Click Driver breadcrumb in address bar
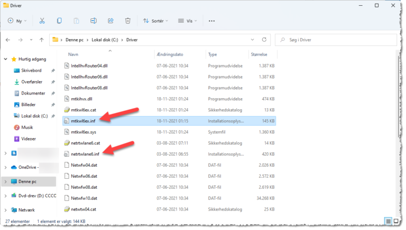 (132, 40)
